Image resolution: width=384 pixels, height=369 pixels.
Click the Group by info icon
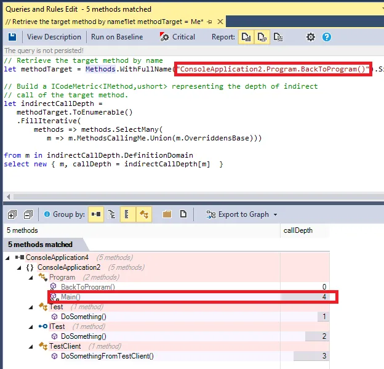pos(47,214)
